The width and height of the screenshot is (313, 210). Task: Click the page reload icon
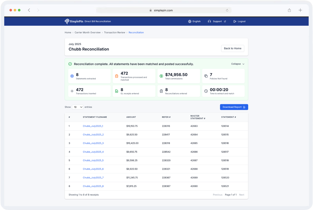227,10
